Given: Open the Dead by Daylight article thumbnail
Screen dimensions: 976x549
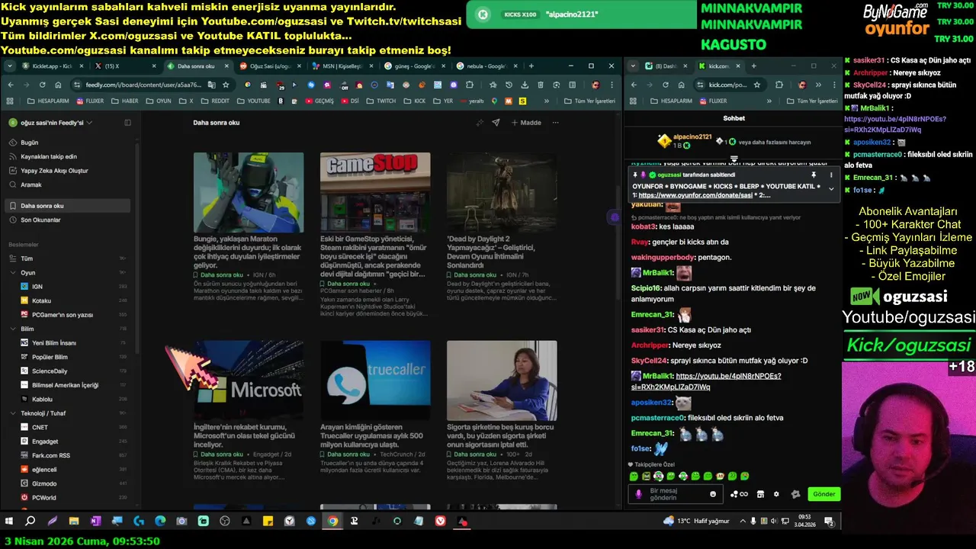Looking at the screenshot, I should (x=502, y=192).
